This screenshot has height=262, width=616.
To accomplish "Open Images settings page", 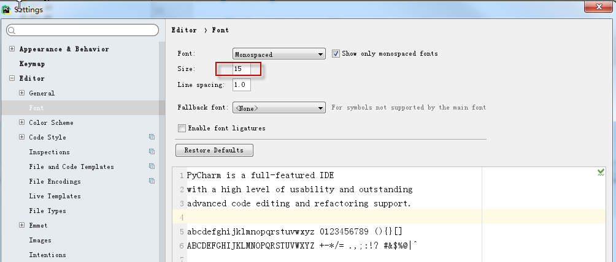I will tap(40, 241).
